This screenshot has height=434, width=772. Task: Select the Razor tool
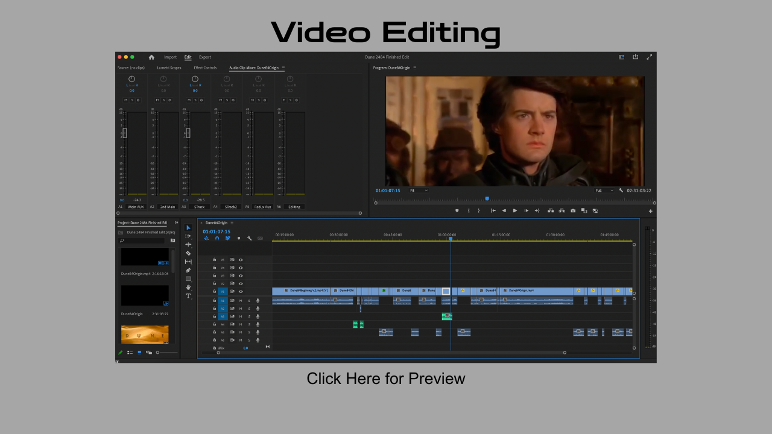[x=188, y=253]
